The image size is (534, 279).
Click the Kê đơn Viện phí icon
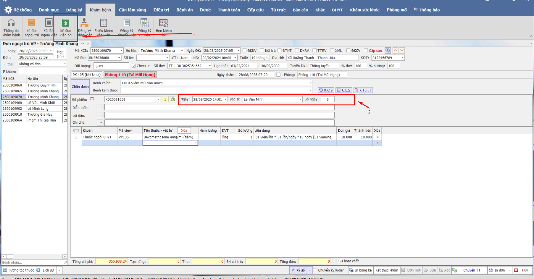point(66,23)
